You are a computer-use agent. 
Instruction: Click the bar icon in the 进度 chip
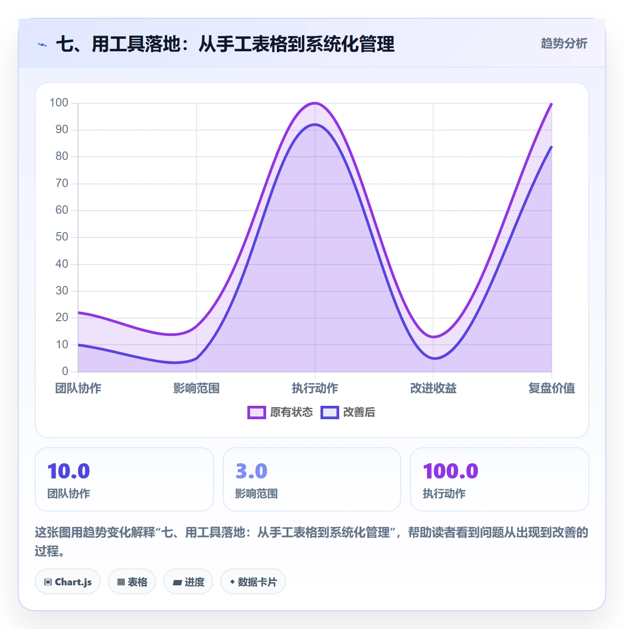point(177,582)
